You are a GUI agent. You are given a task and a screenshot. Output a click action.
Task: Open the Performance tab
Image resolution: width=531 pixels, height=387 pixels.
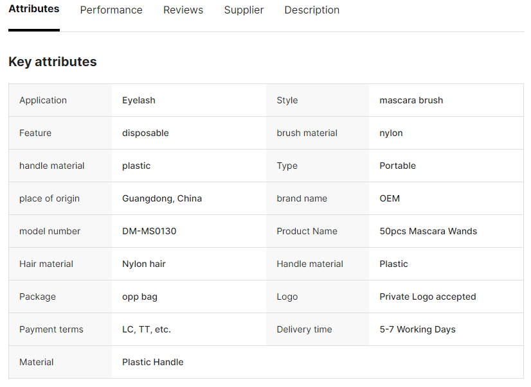pos(111,10)
